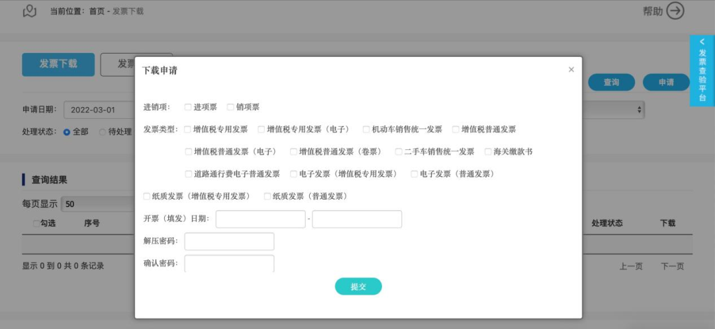Close the 下载申请 dialog with the X
Image resolution: width=715 pixels, height=329 pixels.
pos(571,69)
